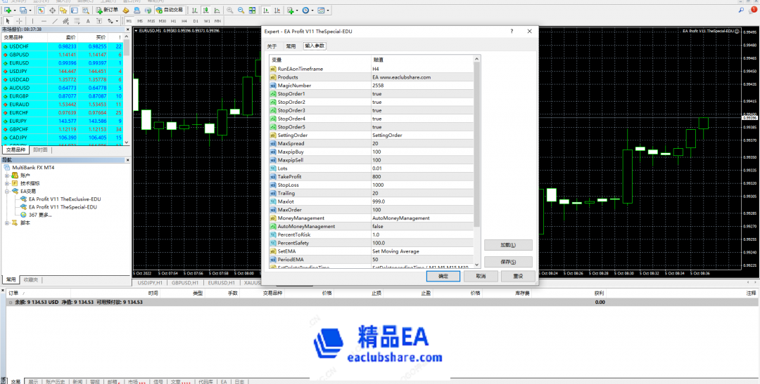Zoom in on the chart
This screenshot has width=760, height=384.
(x=229, y=10)
